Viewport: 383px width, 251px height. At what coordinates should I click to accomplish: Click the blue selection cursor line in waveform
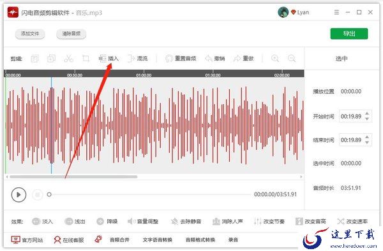(52, 125)
